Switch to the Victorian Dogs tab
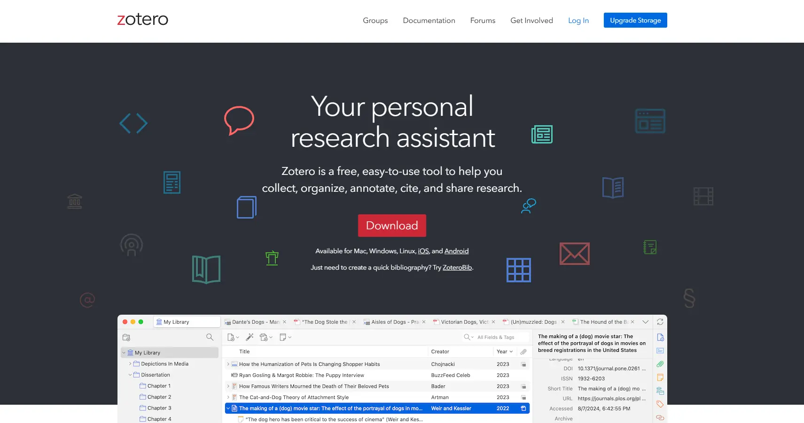Viewport: 804px width, 423px height. coord(463,322)
